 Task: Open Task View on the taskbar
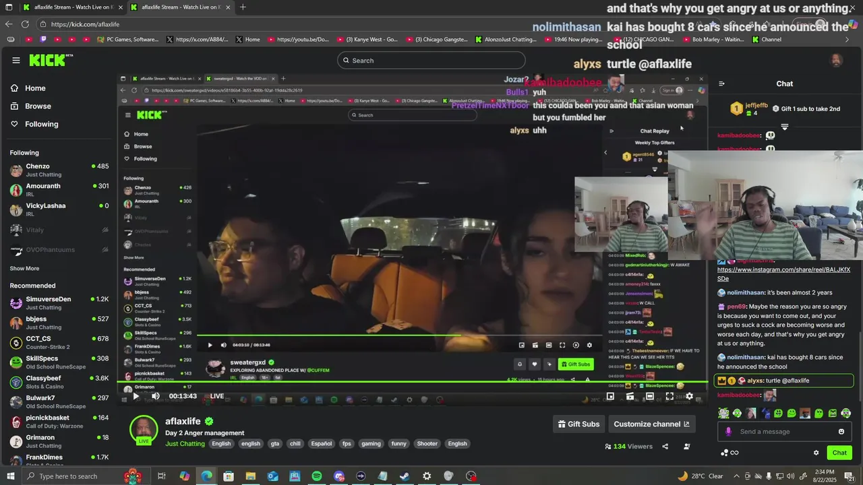pos(162,476)
